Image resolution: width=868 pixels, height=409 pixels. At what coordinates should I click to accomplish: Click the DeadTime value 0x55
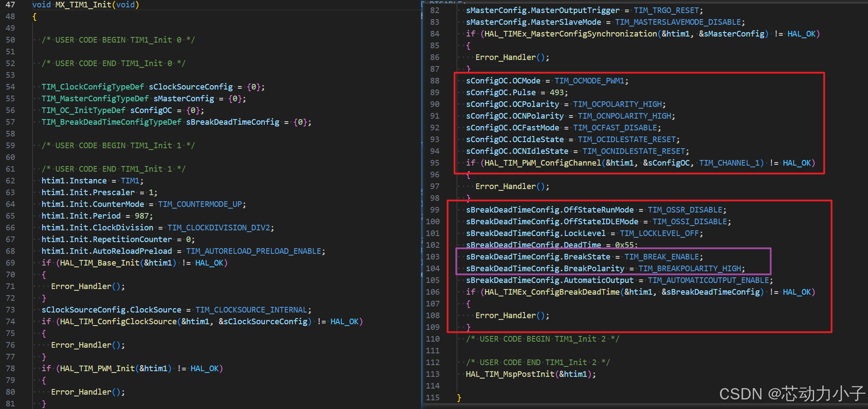[624, 245]
